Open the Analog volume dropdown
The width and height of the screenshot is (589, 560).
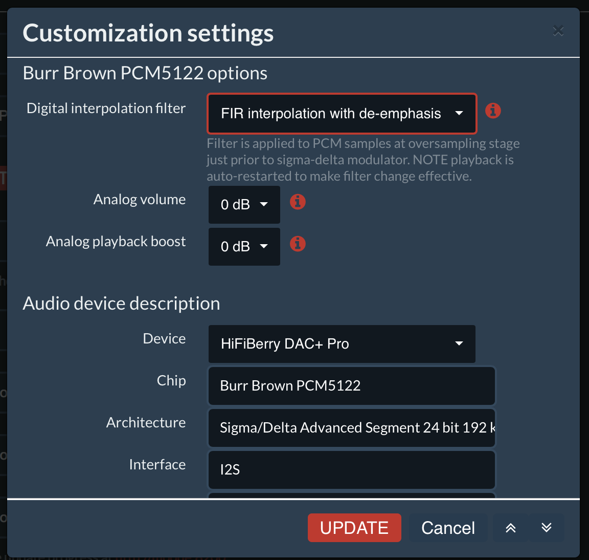[244, 205]
